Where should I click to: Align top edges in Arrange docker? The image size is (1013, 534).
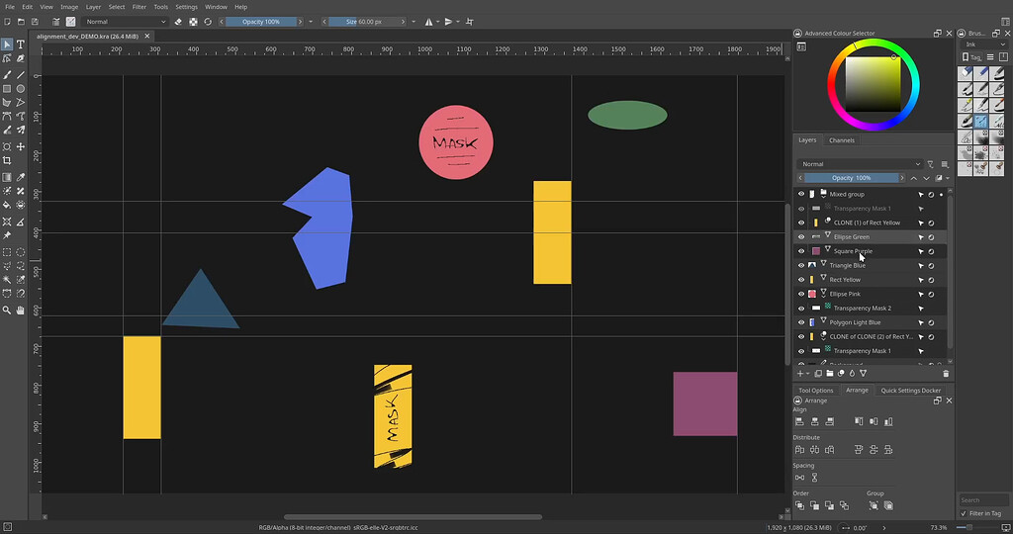coord(859,421)
